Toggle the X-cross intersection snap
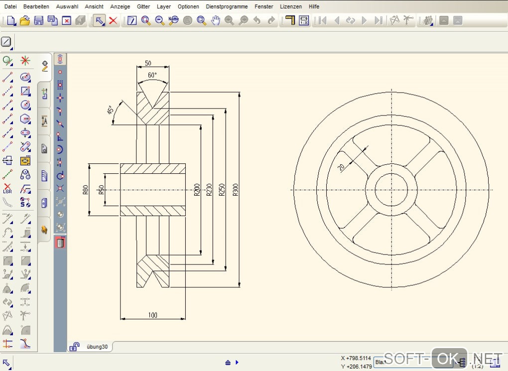The height and width of the screenshot is (371, 508). pos(60,188)
